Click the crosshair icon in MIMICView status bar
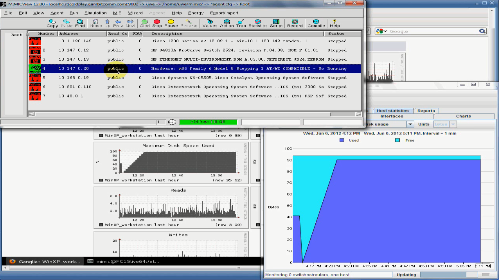The image size is (500, 280). (x=172, y=122)
